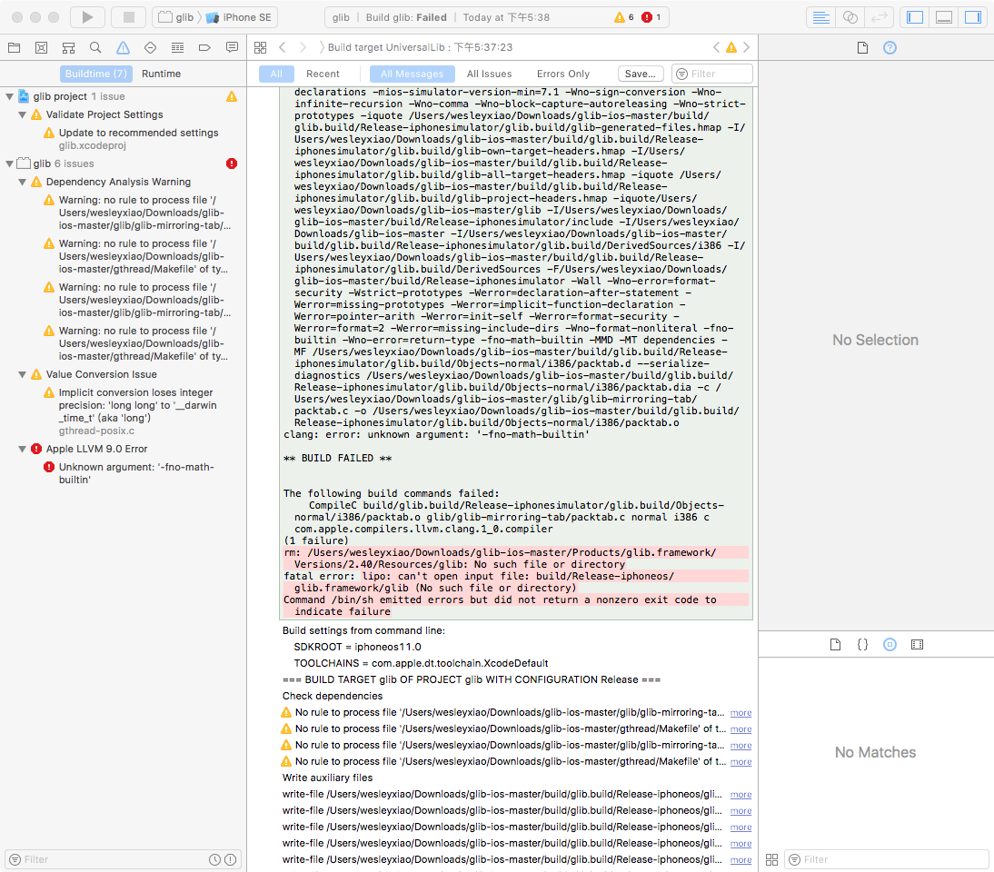Open the Test navigator
The height and width of the screenshot is (872, 994).
click(x=150, y=47)
